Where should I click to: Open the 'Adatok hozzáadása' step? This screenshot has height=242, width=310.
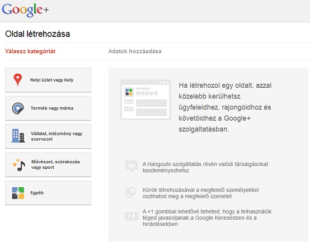pyautogui.click(x=135, y=51)
